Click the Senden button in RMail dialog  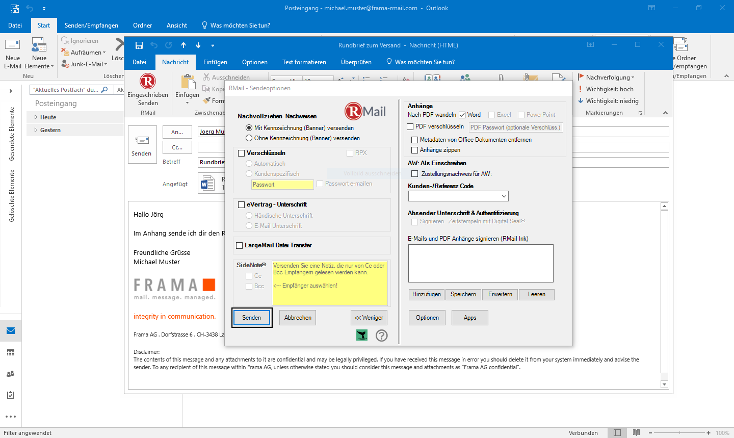tap(252, 318)
